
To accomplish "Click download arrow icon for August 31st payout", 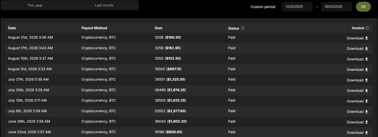I will click(x=366, y=38).
